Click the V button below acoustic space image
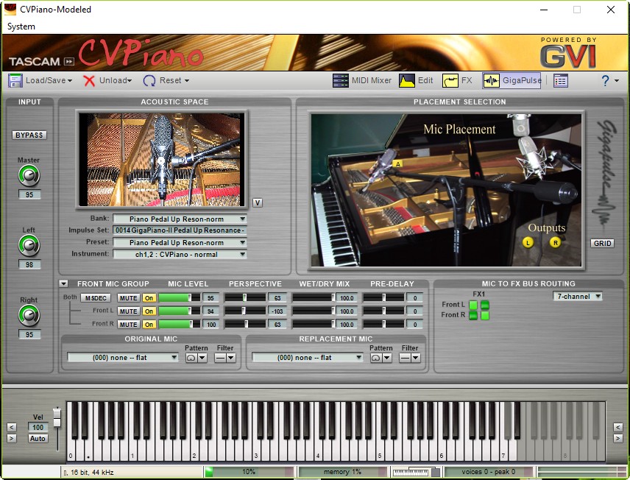Image resolution: width=630 pixels, height=480 pixels. (258, 202)
